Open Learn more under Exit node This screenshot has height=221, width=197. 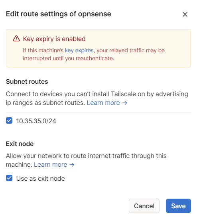[51, 164]
